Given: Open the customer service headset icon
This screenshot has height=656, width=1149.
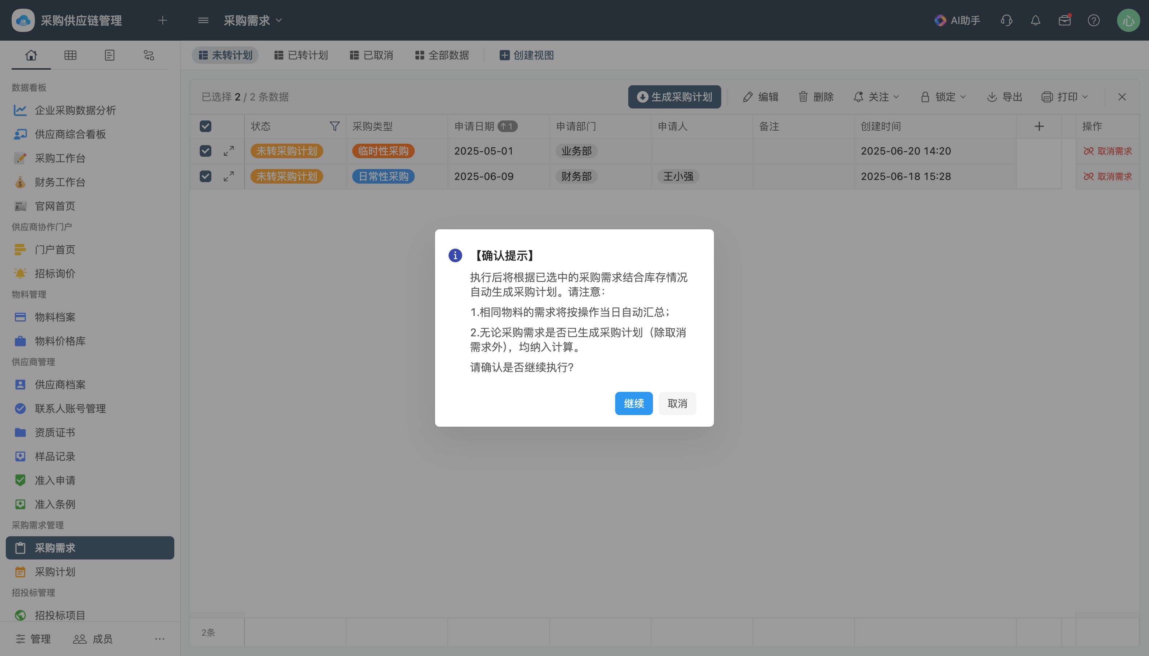Looking at the screenshot, I should (1006, 20).
